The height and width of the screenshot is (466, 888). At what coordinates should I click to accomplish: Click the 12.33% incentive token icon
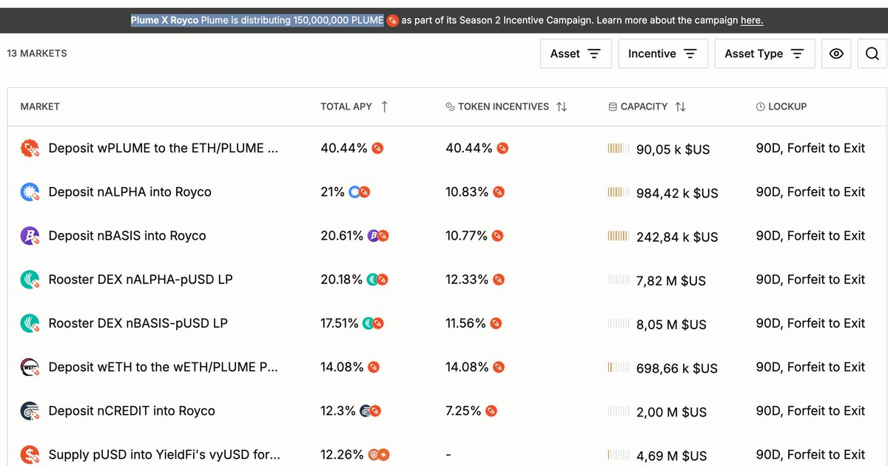499,280
